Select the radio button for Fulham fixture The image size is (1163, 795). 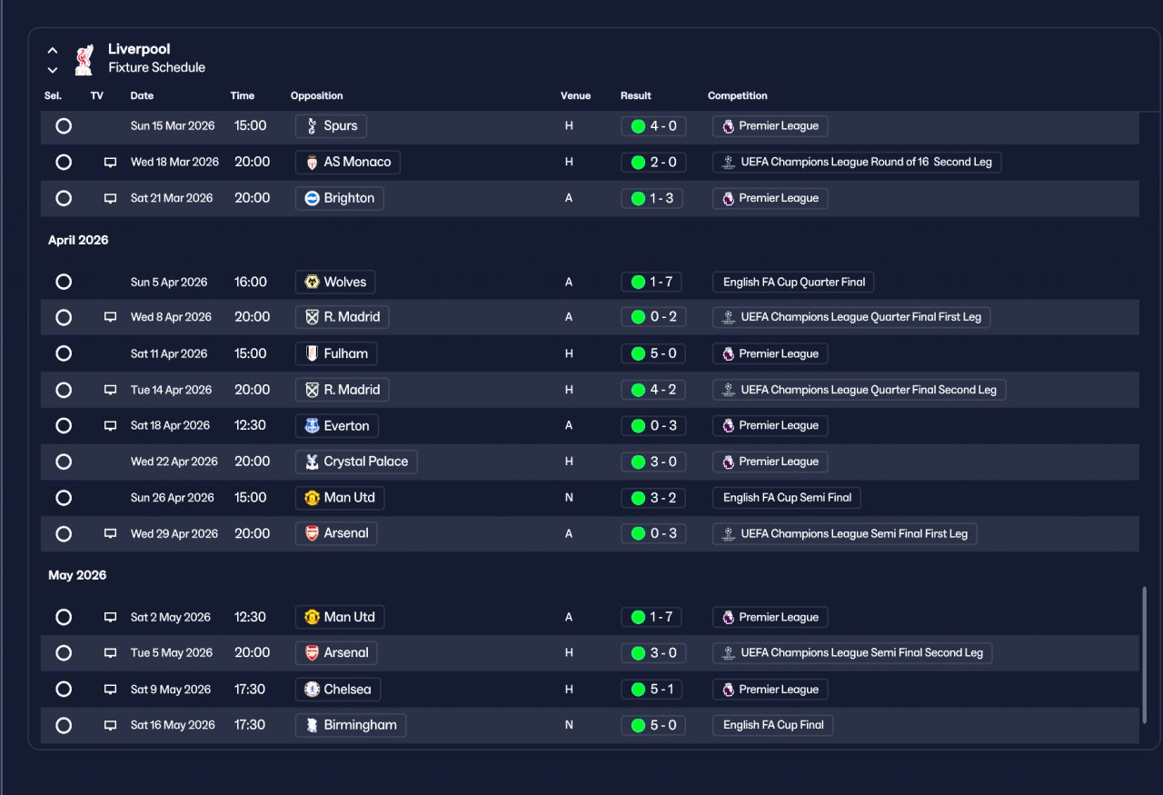64,353
